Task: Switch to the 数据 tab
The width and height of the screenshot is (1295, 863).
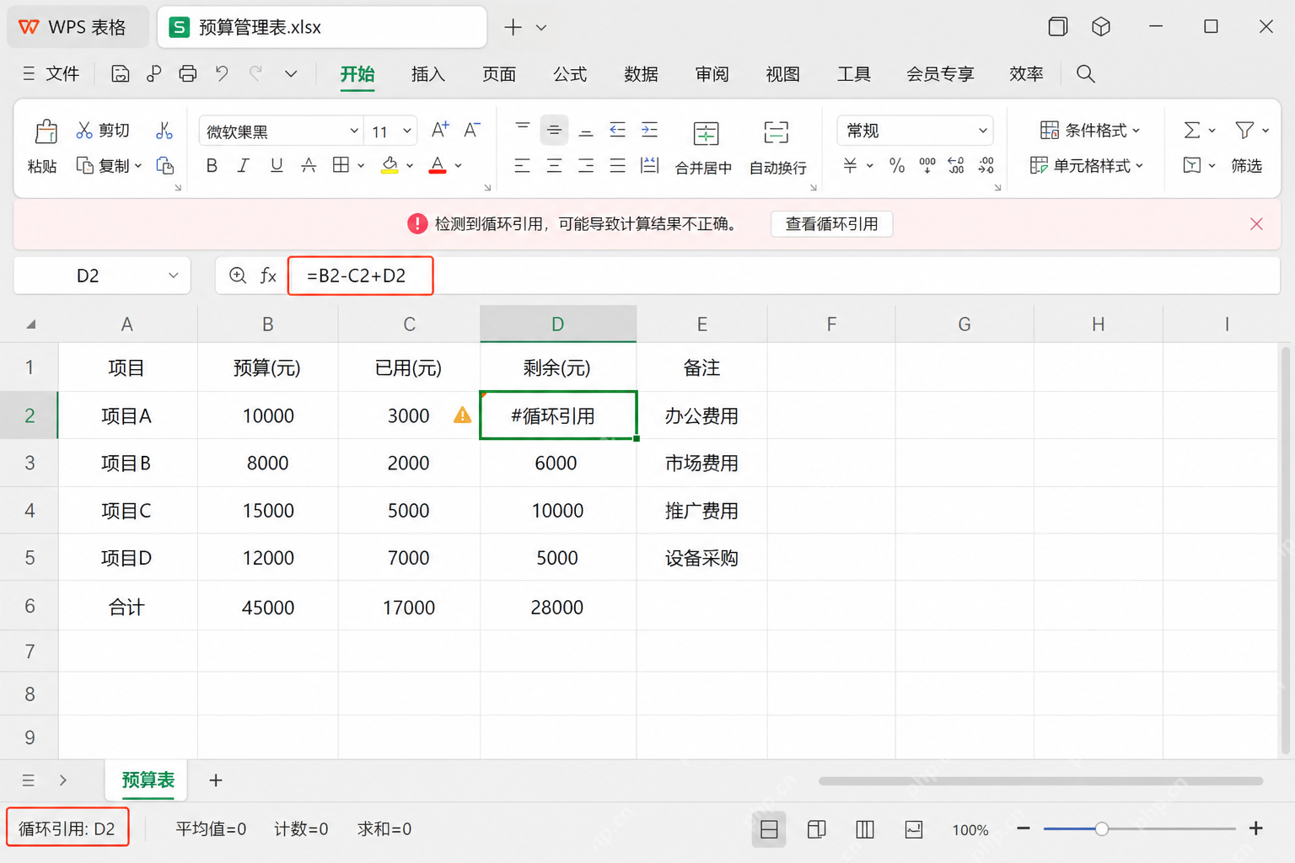Action: tap(641, 74)
